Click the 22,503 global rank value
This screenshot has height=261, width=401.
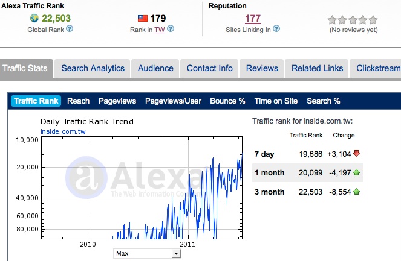tap(56, 18)
